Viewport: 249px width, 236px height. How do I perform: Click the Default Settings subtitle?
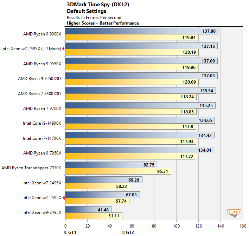tap(87, 11)
